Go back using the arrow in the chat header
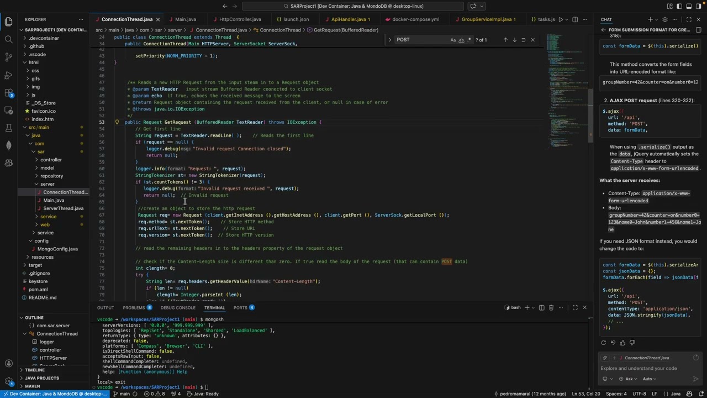707x398 pixels. click(603, 30)
